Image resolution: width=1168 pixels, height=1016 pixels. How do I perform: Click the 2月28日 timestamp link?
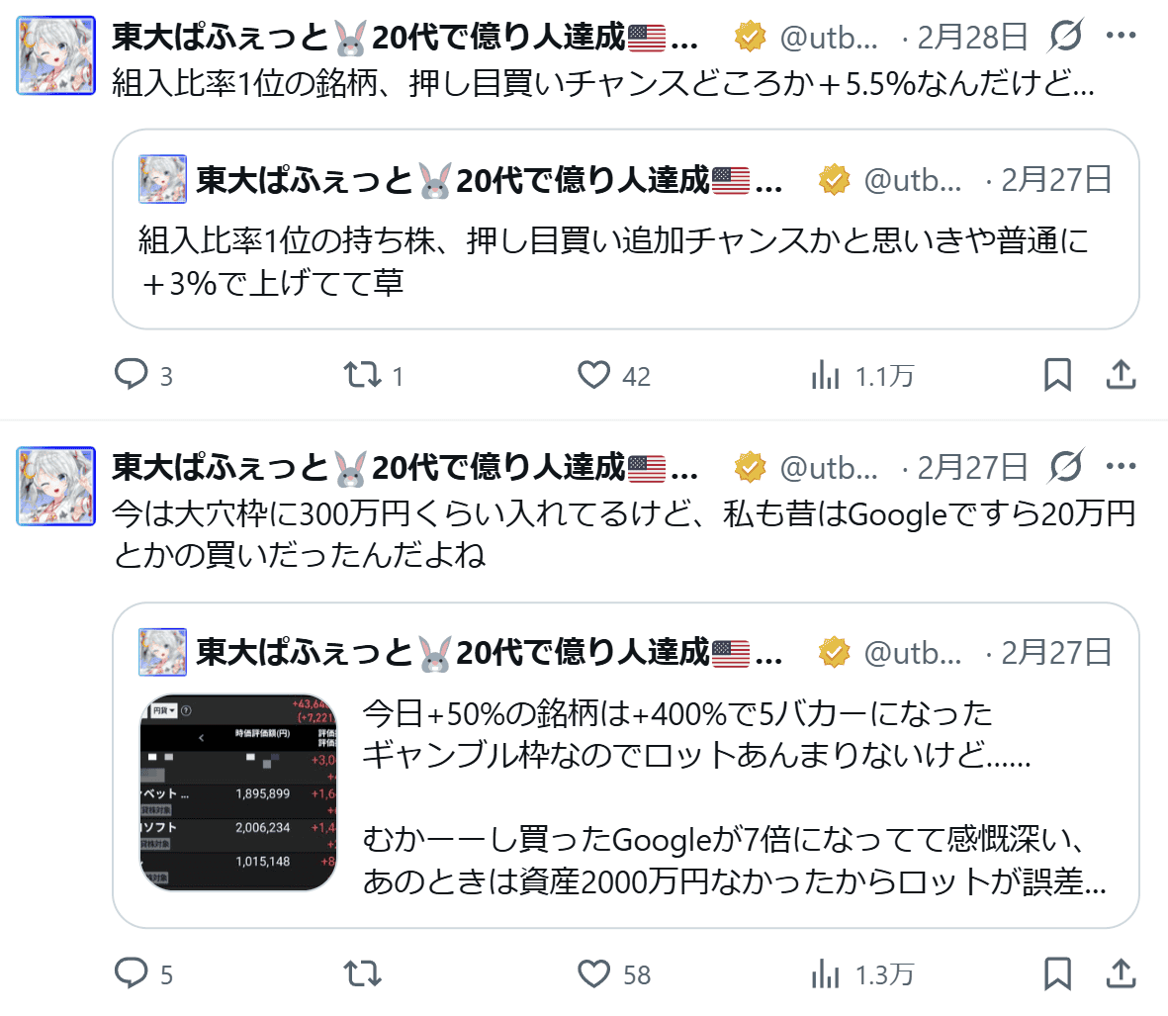point(972,37)
